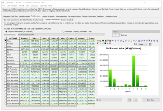
Task: Select the 50% Percentile radio button
Action: click(5, 86)
